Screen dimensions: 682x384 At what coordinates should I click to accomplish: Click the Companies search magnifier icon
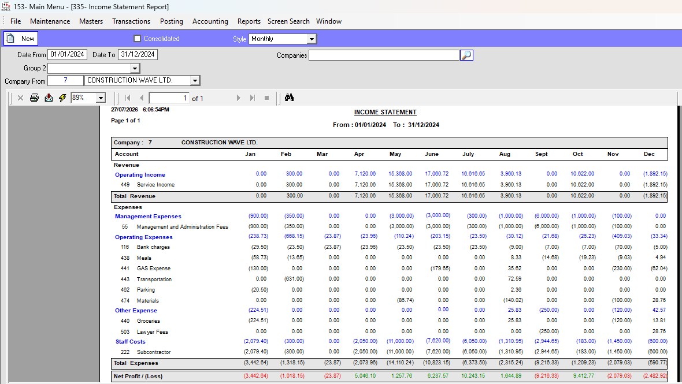[466, 55]
